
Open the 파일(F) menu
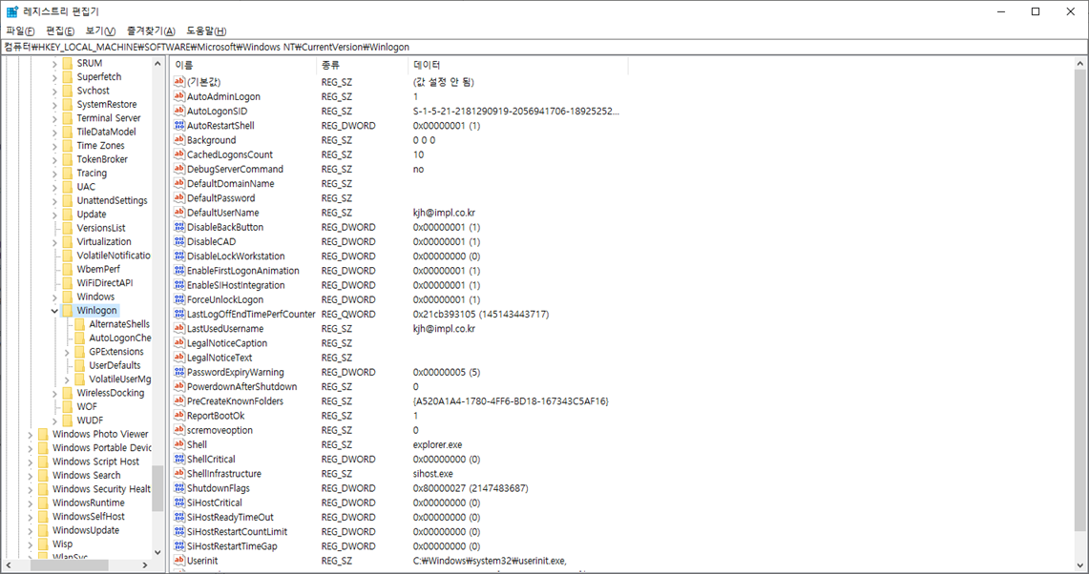[20, 31]
